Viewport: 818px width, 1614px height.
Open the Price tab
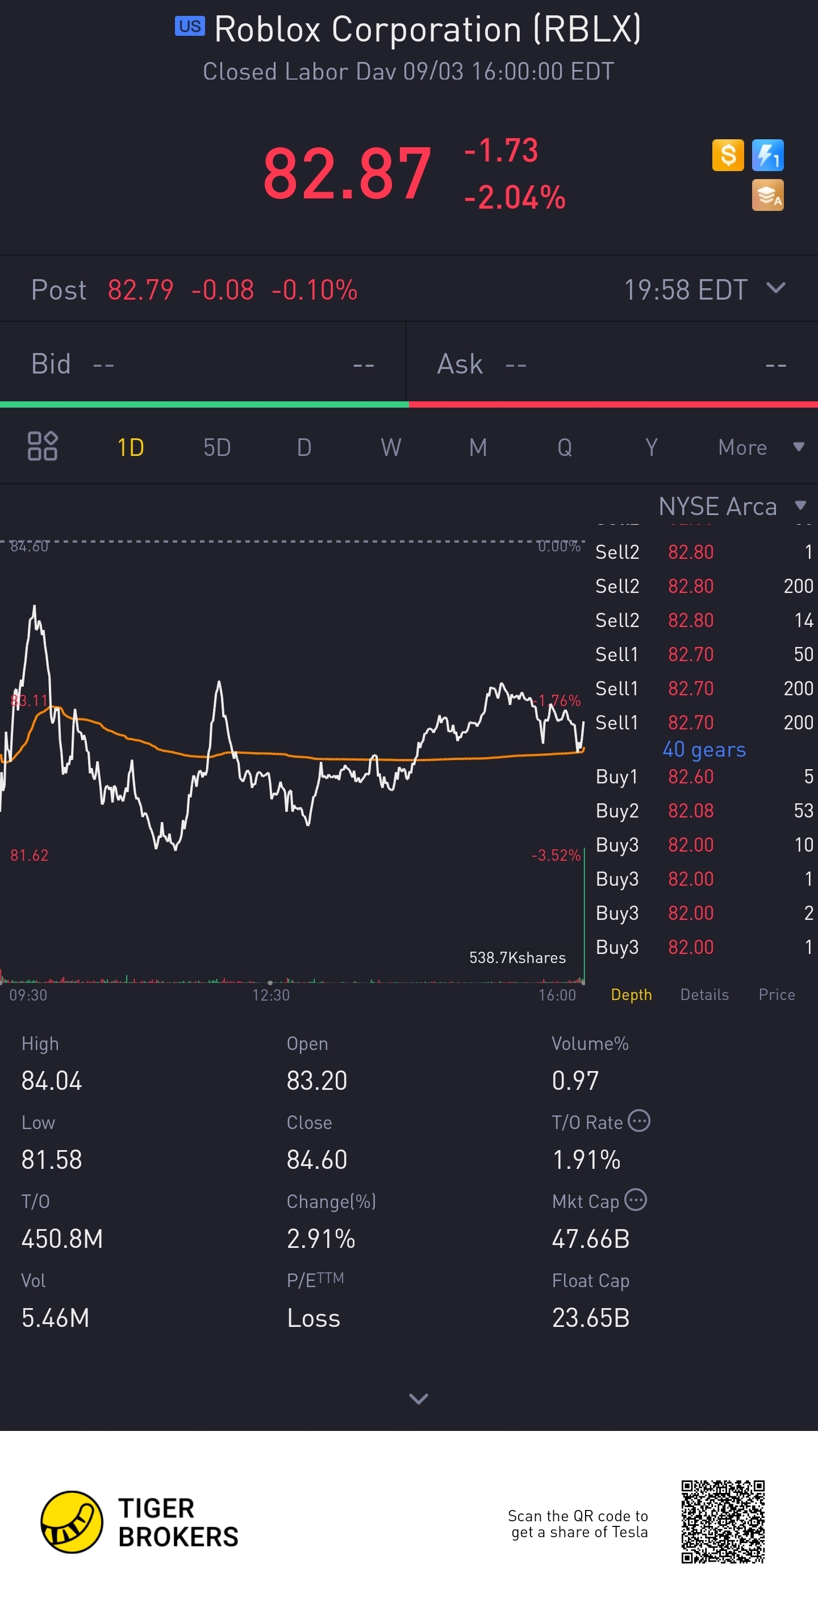(x=777, y=994)
